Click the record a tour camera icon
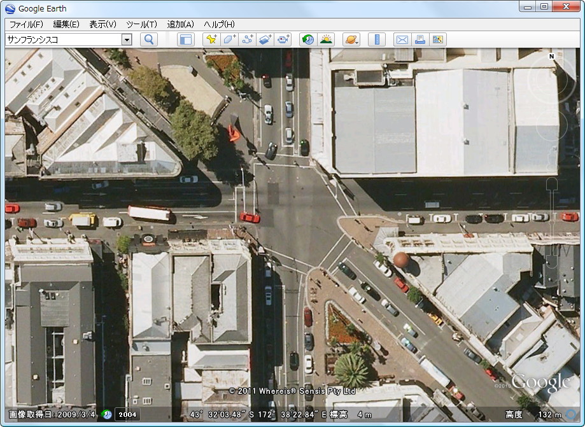Image resolution: width=585 pixels, height=427 pixels. [283, 39]
